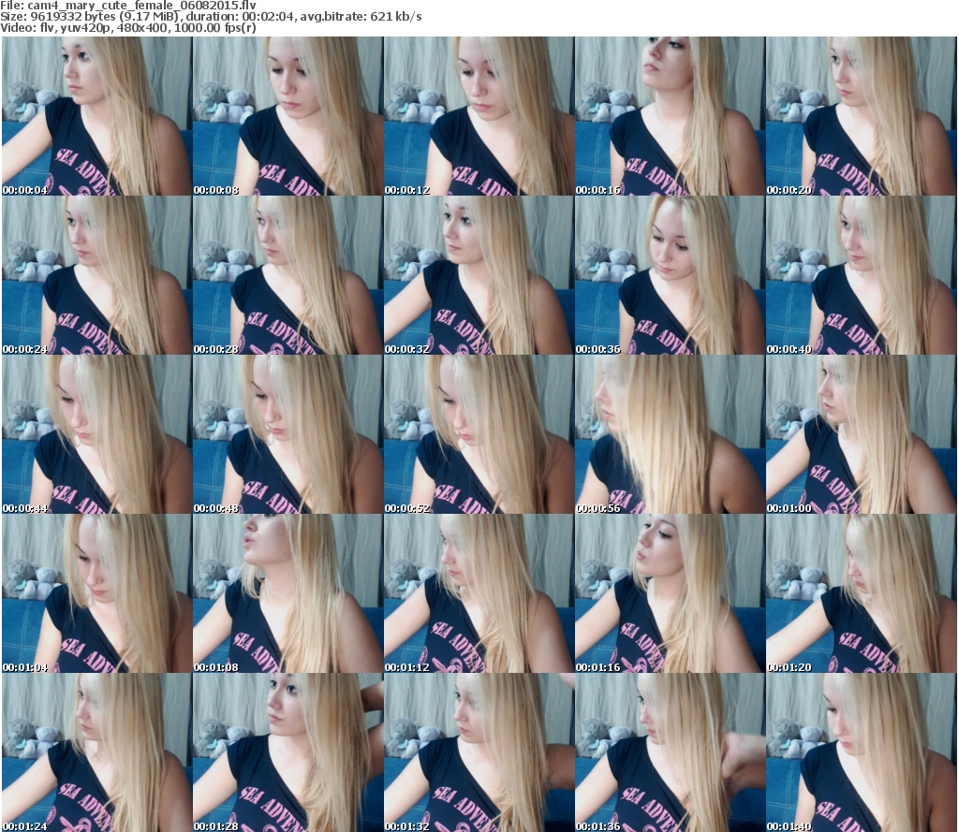The width and height of the screenshot is (959, 832).
Task: Open the frame stamped 00:00:40
Action: [x=862, y=275]
